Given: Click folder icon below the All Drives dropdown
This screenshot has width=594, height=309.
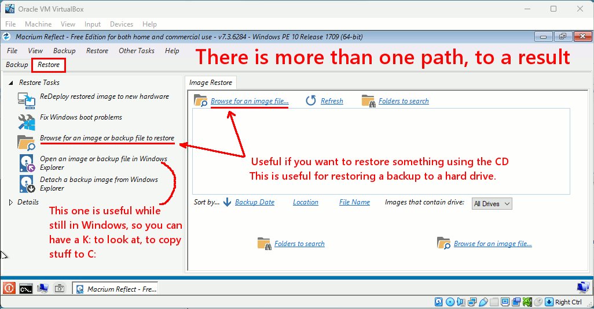Looking at the screenshot, I should click(443, 243).
